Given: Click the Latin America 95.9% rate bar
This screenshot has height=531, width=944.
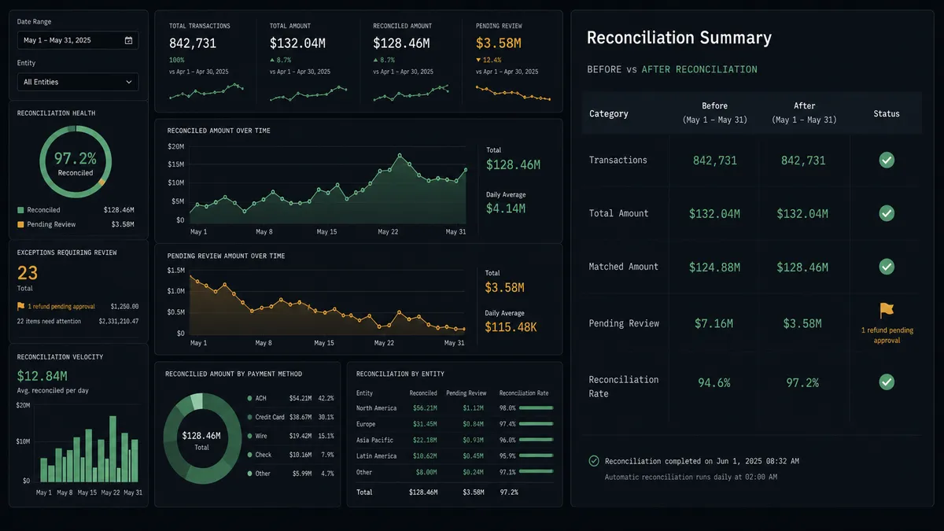Looking at the screenshot, I should coord(537,456).
